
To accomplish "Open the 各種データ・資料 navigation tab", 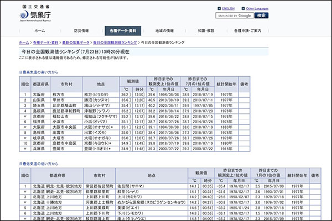I will point(124,30).
